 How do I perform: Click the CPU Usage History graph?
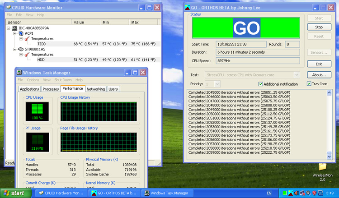click(99, 111)
